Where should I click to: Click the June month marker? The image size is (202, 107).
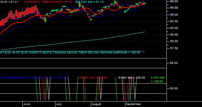tap(27, 104)
